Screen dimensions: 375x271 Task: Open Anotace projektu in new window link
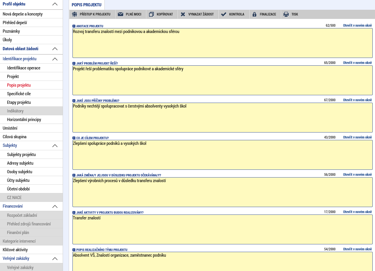(357, 26)
